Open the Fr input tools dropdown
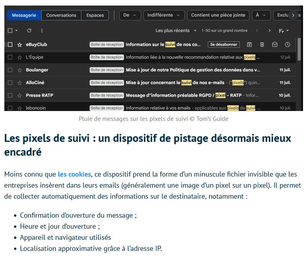This screenshot has width=307, height=256. pyautogui.click(x=284, y=31)
